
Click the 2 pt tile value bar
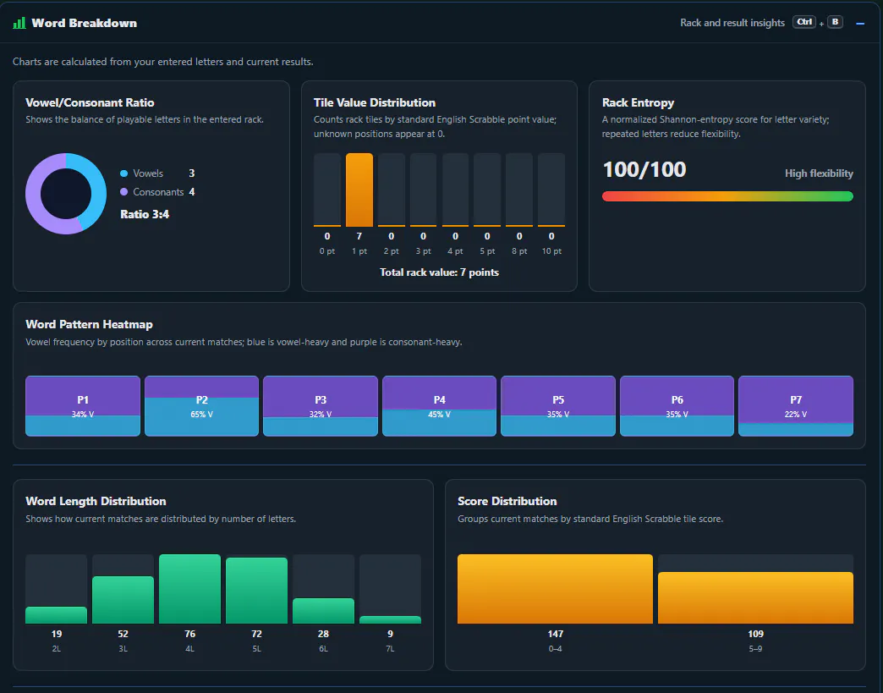pos(392,190)
